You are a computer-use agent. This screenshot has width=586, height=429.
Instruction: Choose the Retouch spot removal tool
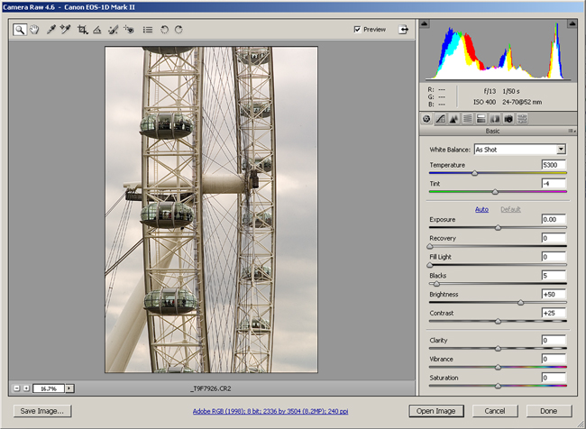pyautogui.click(x=113, y=30)
